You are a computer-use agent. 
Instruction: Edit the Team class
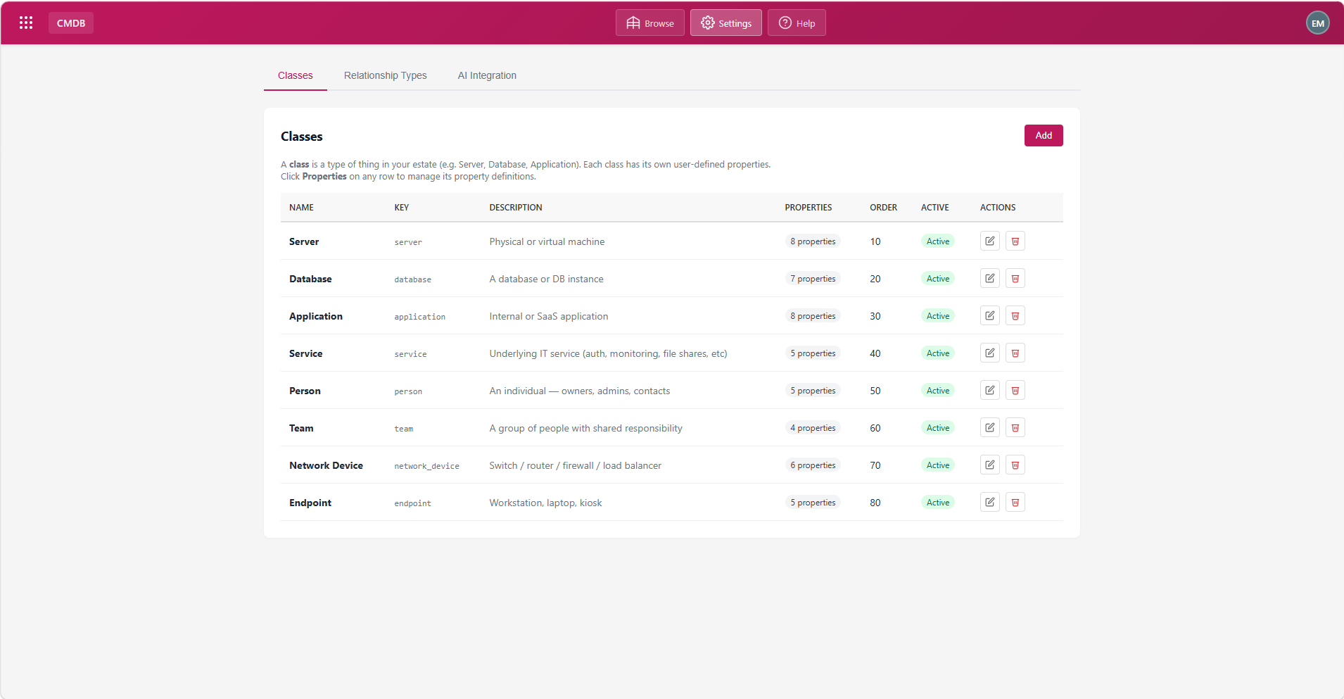(x=990, y=427)
